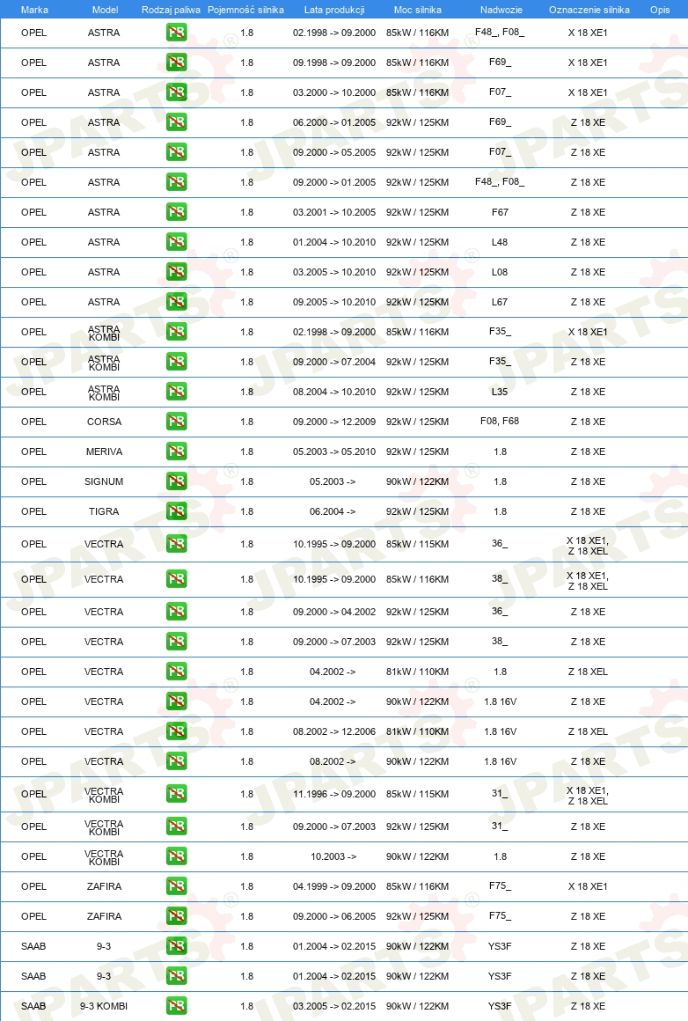Click petrol icon in Astra 06.2000 F69_ row
688x1021 pixels.
(x=176, y=122)
